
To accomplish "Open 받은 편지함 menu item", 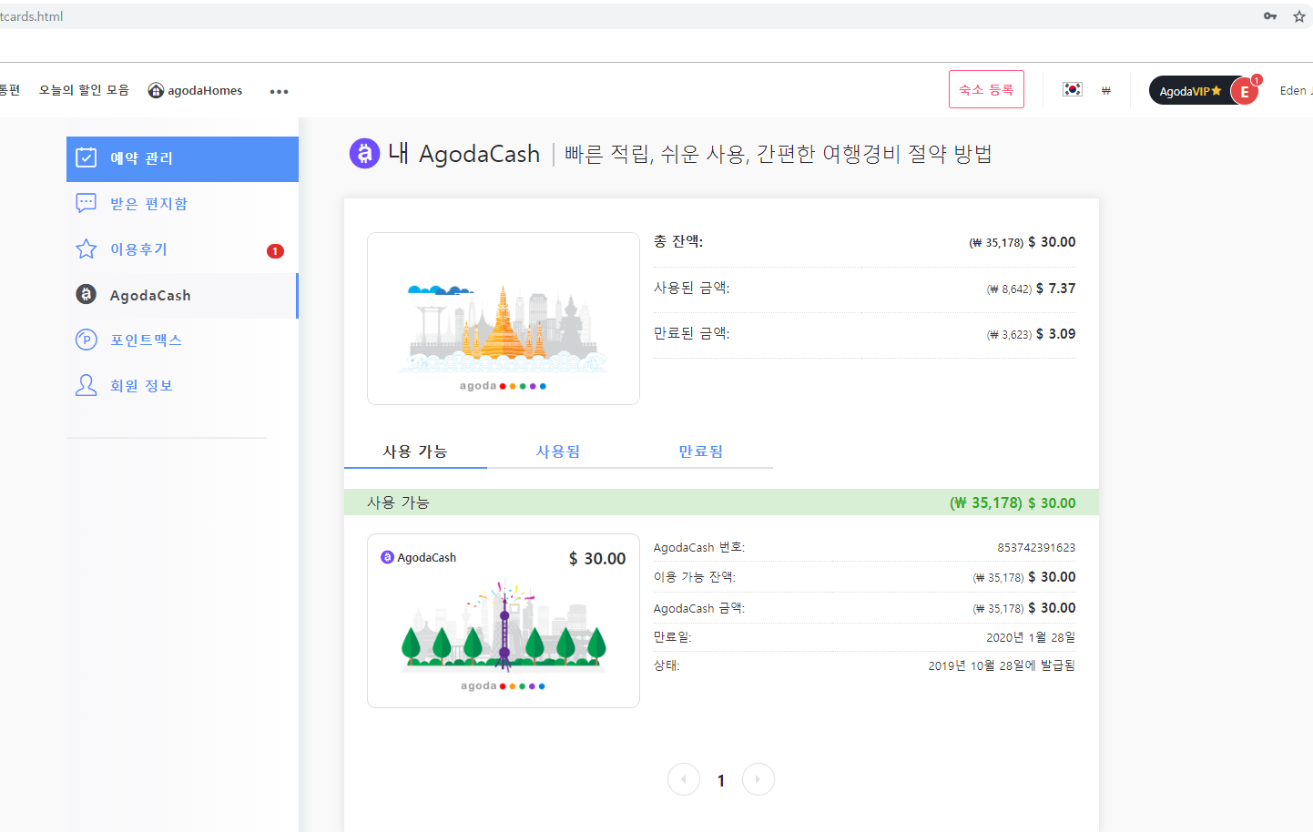I will tap(182, 204).
